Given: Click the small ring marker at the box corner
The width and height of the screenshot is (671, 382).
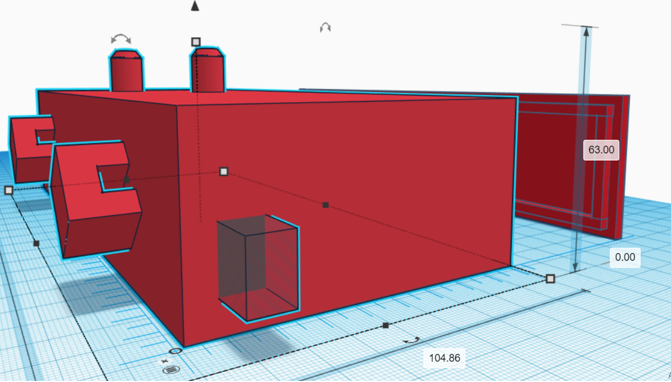Looking at the screenshot, I should pyautogui.click(x=175, y=351).
